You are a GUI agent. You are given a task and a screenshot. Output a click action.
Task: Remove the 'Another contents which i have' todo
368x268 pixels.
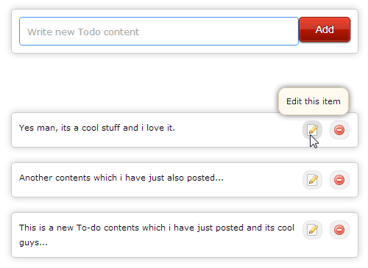click(x=339, y=180)
